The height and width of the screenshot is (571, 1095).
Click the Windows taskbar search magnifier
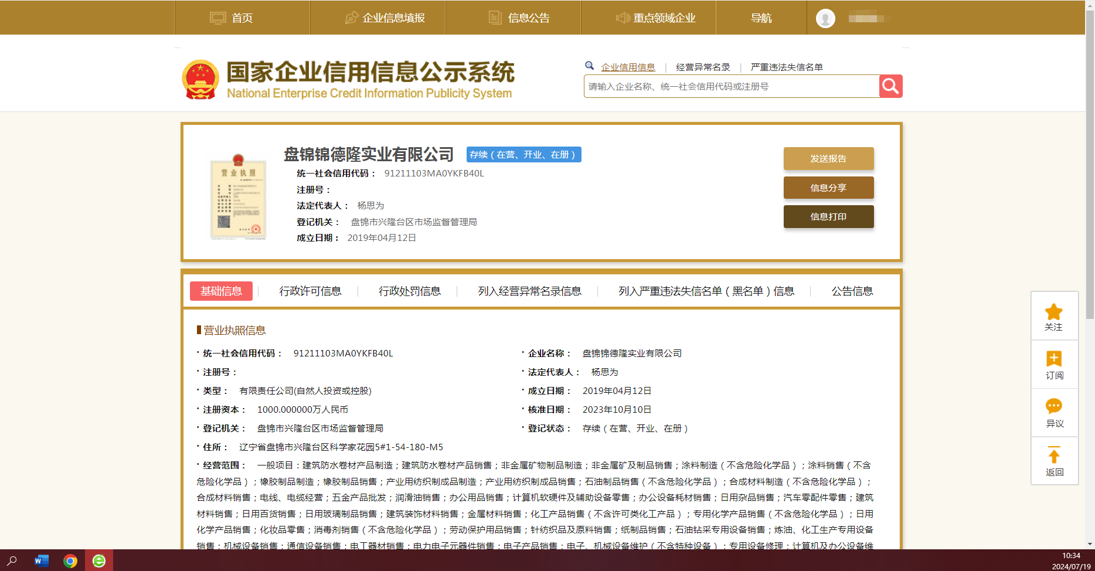pyautogui.click(x=12, y=561)
